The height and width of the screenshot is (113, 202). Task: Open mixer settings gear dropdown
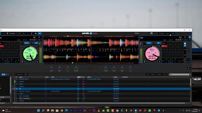tap(189, 68)
